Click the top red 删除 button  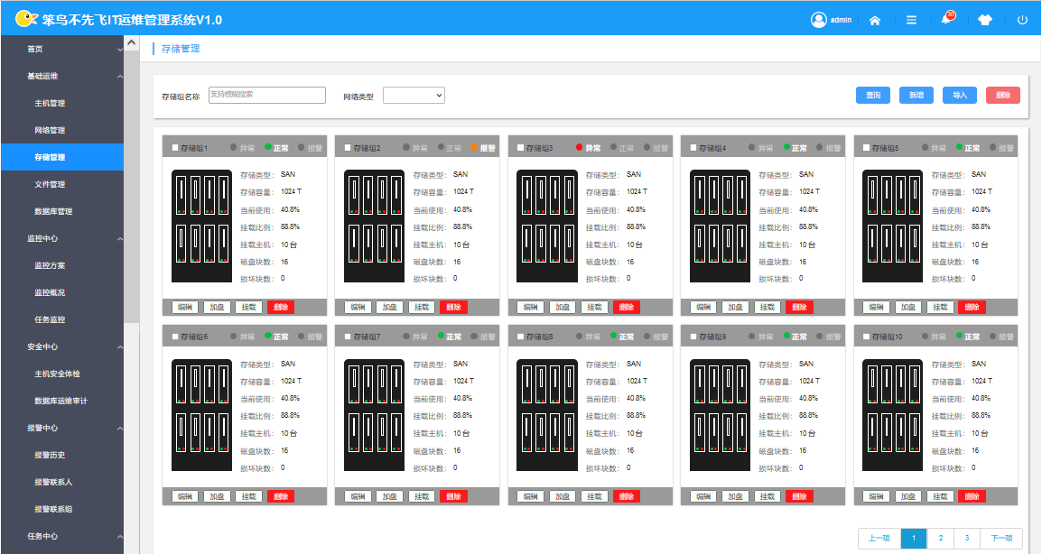click(1003, 95)
